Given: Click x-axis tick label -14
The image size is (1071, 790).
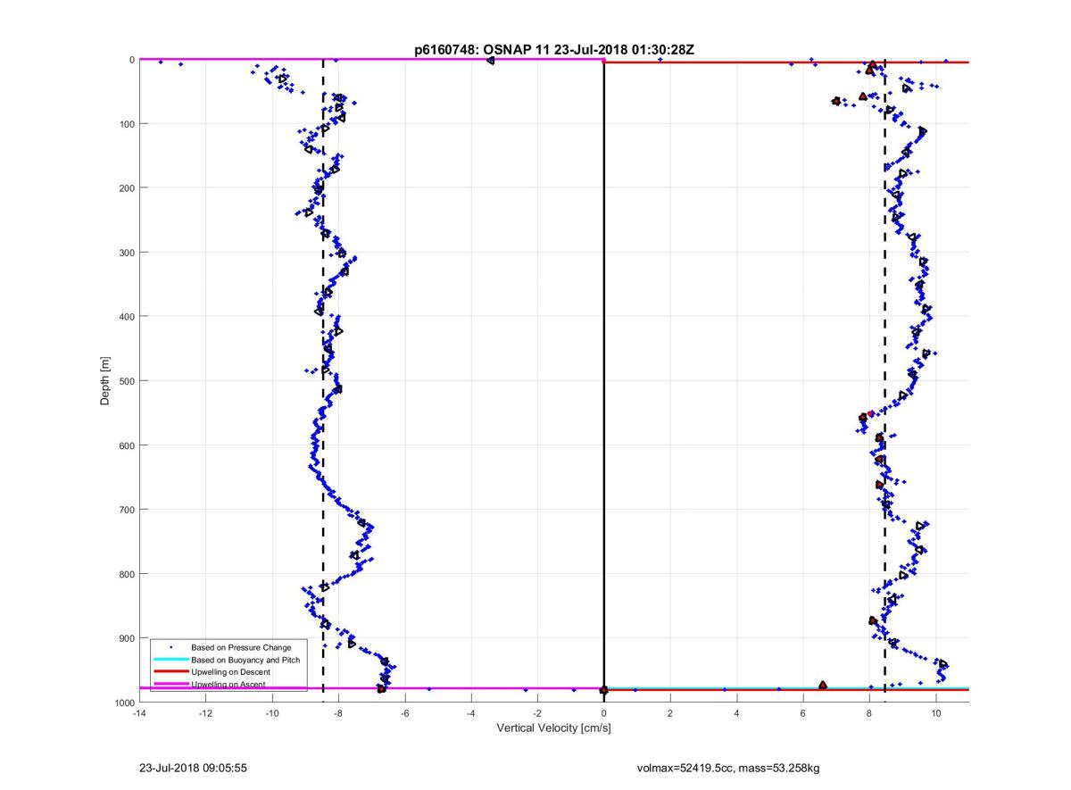Looking at the screenshot, I should coord(138,713).
